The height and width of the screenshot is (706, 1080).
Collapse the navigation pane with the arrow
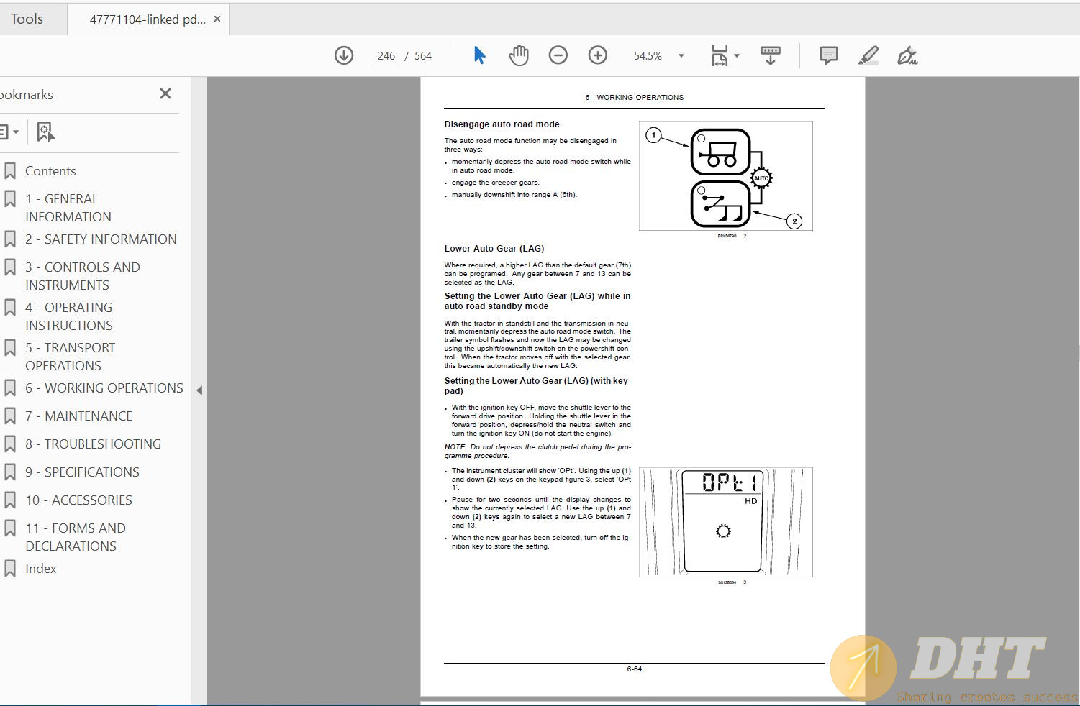(x=199, y=390)
